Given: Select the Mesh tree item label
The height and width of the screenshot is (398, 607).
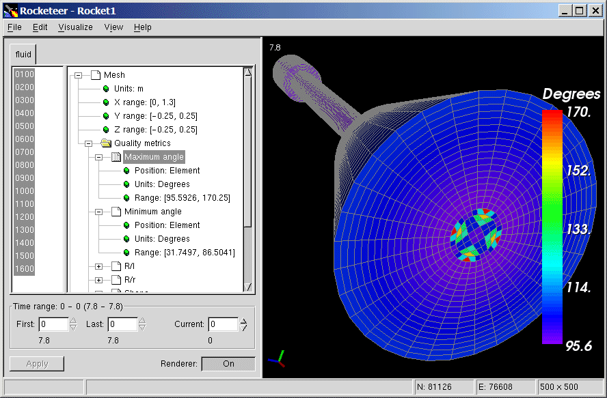Looking at the screenshot, I should pos(114,75).
